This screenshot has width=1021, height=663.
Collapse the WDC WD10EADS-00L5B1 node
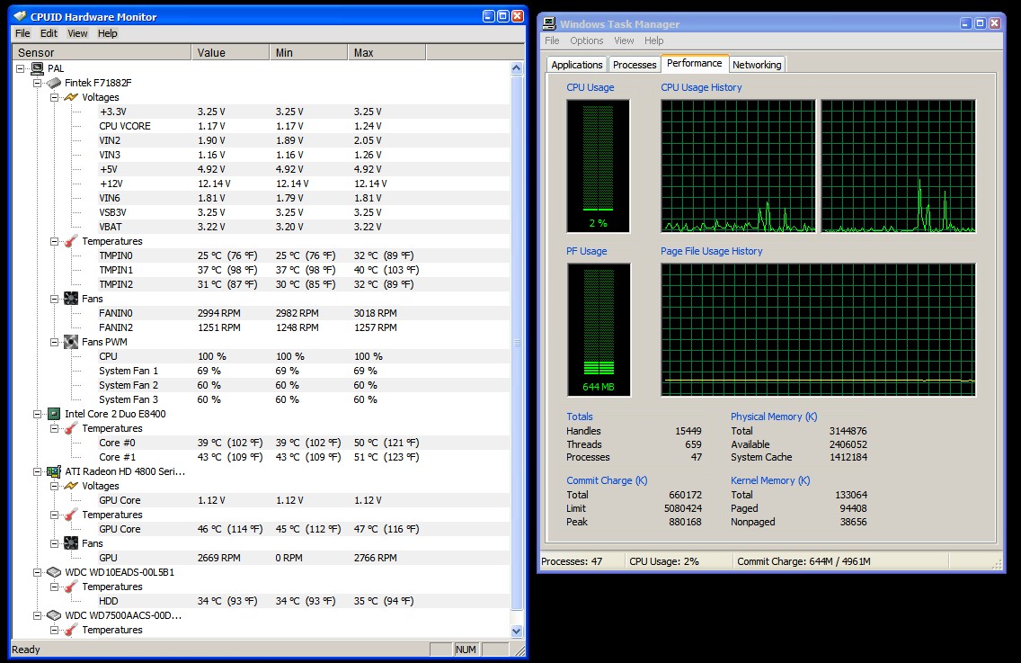[37, 572]
